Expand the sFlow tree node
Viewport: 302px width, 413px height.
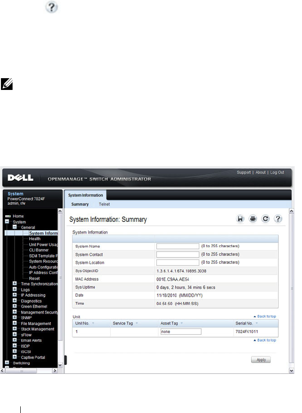pos(15,334)
